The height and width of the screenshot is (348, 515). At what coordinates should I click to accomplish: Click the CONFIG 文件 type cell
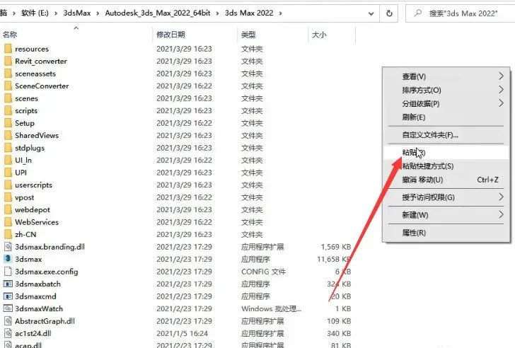(x=263, y=272)
